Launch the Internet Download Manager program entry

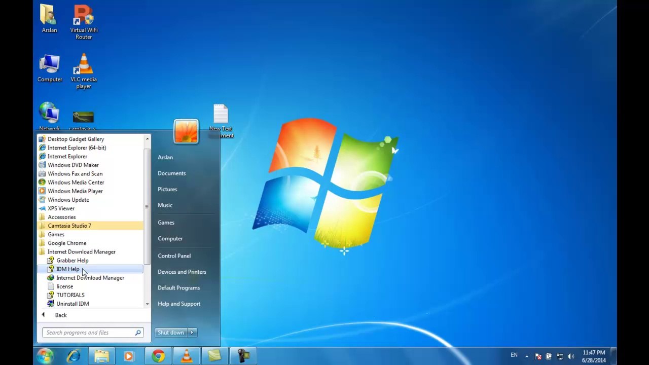coord(91,277)
